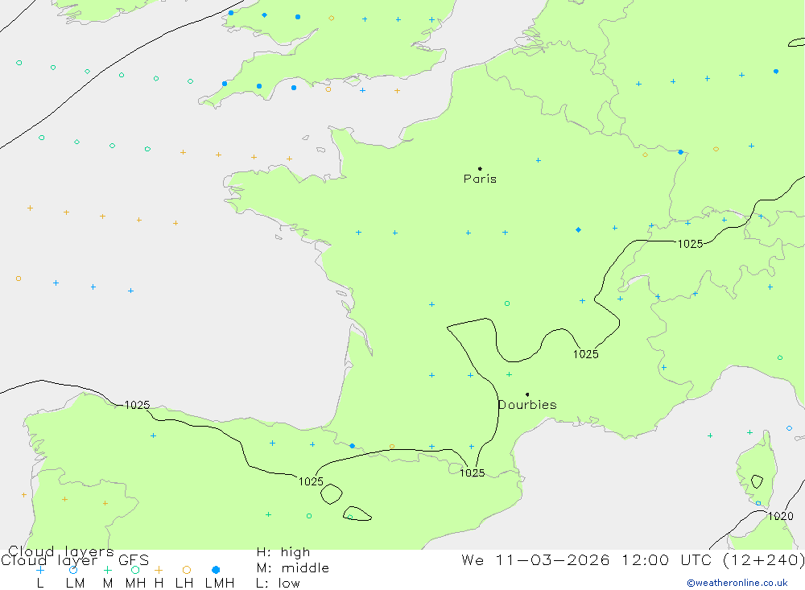Click the orange circle legend symbol for LH
The image size is (805, 590).
187,570
